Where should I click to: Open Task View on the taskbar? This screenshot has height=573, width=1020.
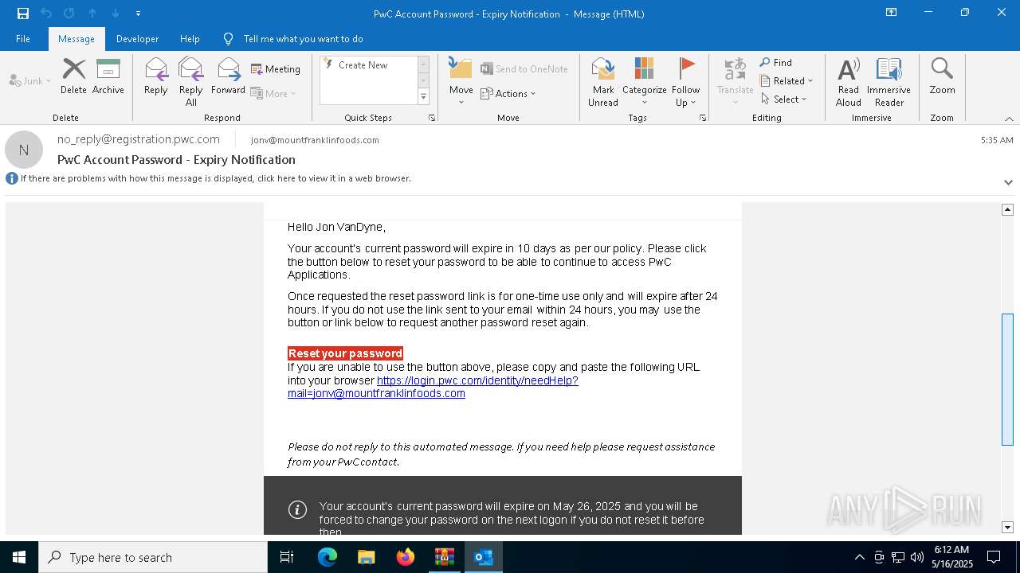tap(287, 557)
